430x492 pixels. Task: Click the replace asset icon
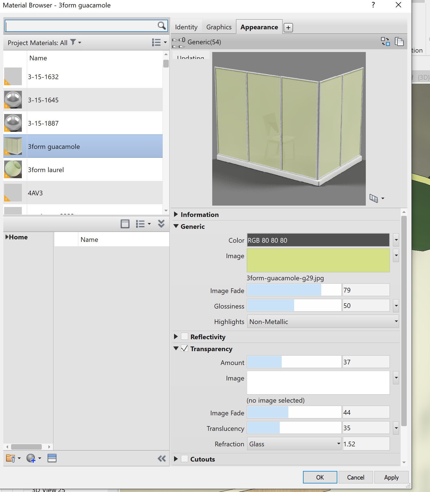(x=385, y=42)
